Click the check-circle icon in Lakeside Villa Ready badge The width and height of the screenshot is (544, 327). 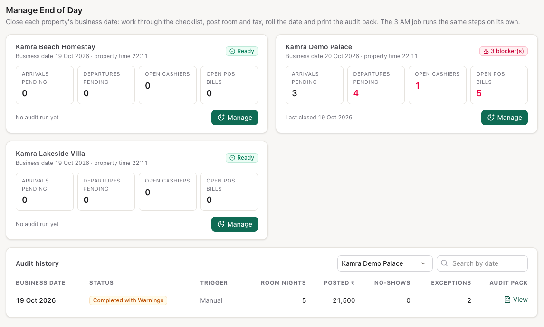232,158
